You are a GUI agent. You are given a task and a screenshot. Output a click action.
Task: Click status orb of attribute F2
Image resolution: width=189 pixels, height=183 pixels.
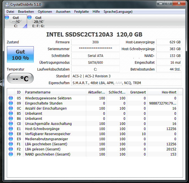[11, 149]
